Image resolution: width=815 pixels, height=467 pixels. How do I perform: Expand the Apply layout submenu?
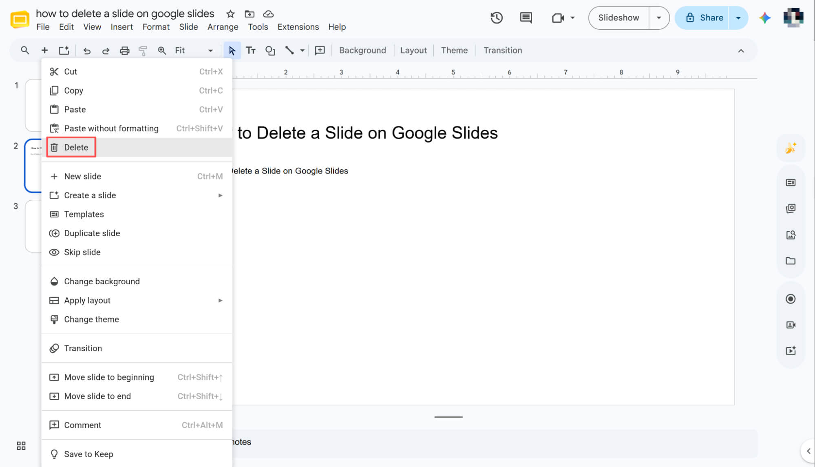220,301
